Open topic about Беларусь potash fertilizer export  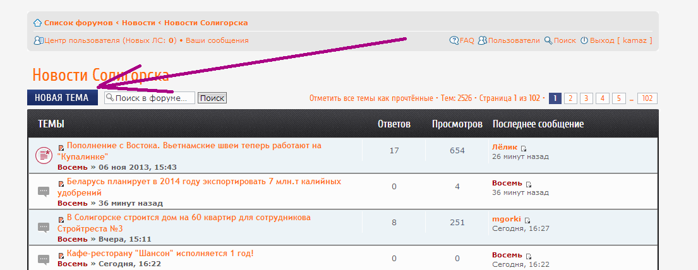203,182
